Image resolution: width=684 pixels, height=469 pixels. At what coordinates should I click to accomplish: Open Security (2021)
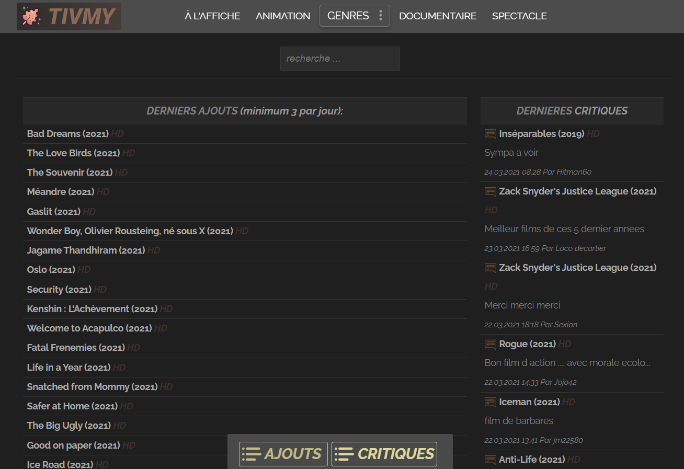60,290
